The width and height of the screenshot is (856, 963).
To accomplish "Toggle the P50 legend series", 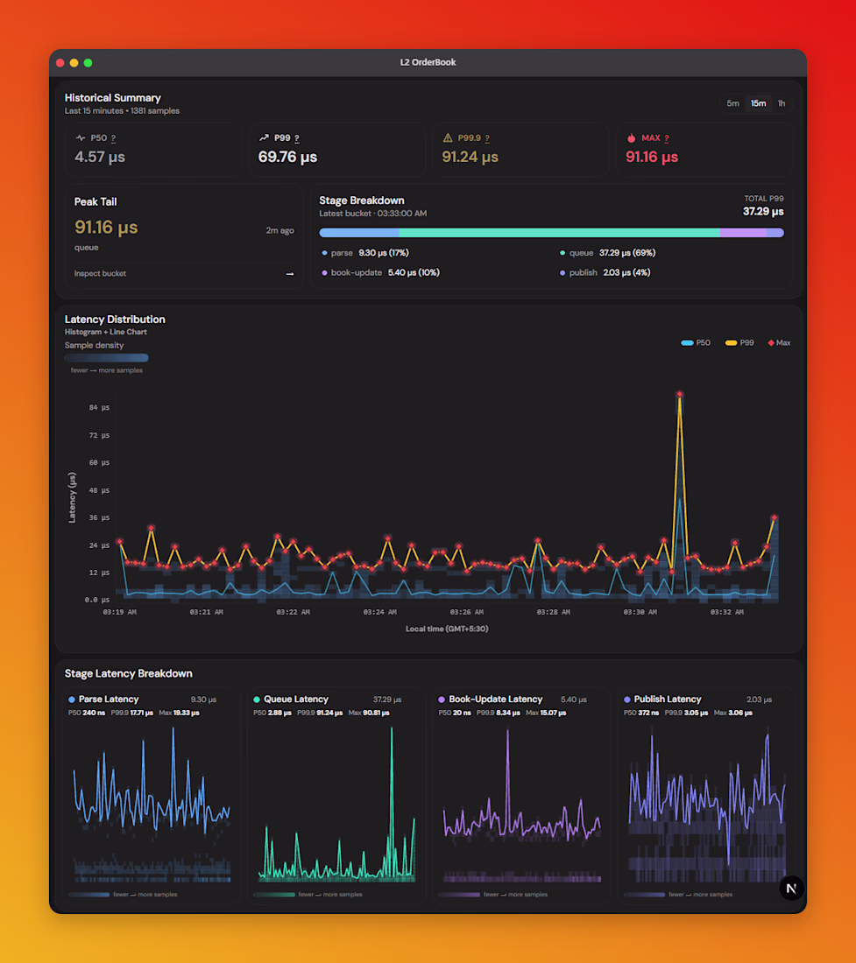I will point(696,342).
